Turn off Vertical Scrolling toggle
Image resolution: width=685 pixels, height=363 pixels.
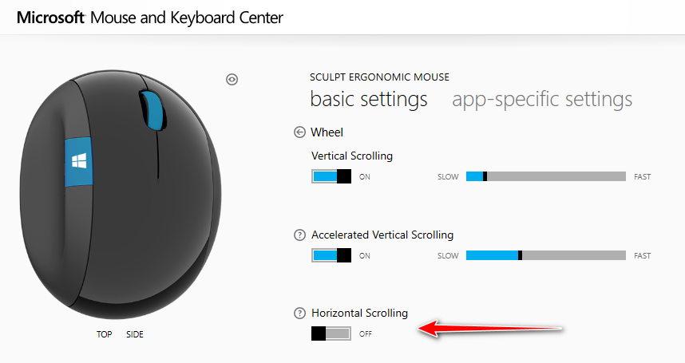pos(331,176)
